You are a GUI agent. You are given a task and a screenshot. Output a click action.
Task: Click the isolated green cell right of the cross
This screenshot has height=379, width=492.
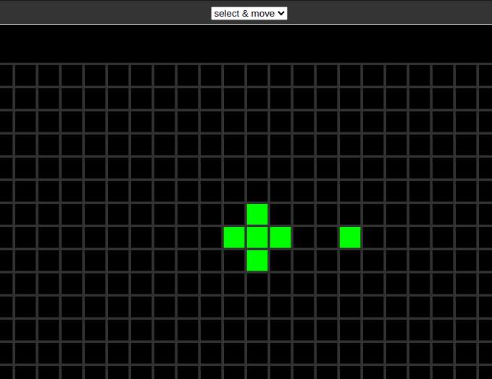[x=350, y=237]
